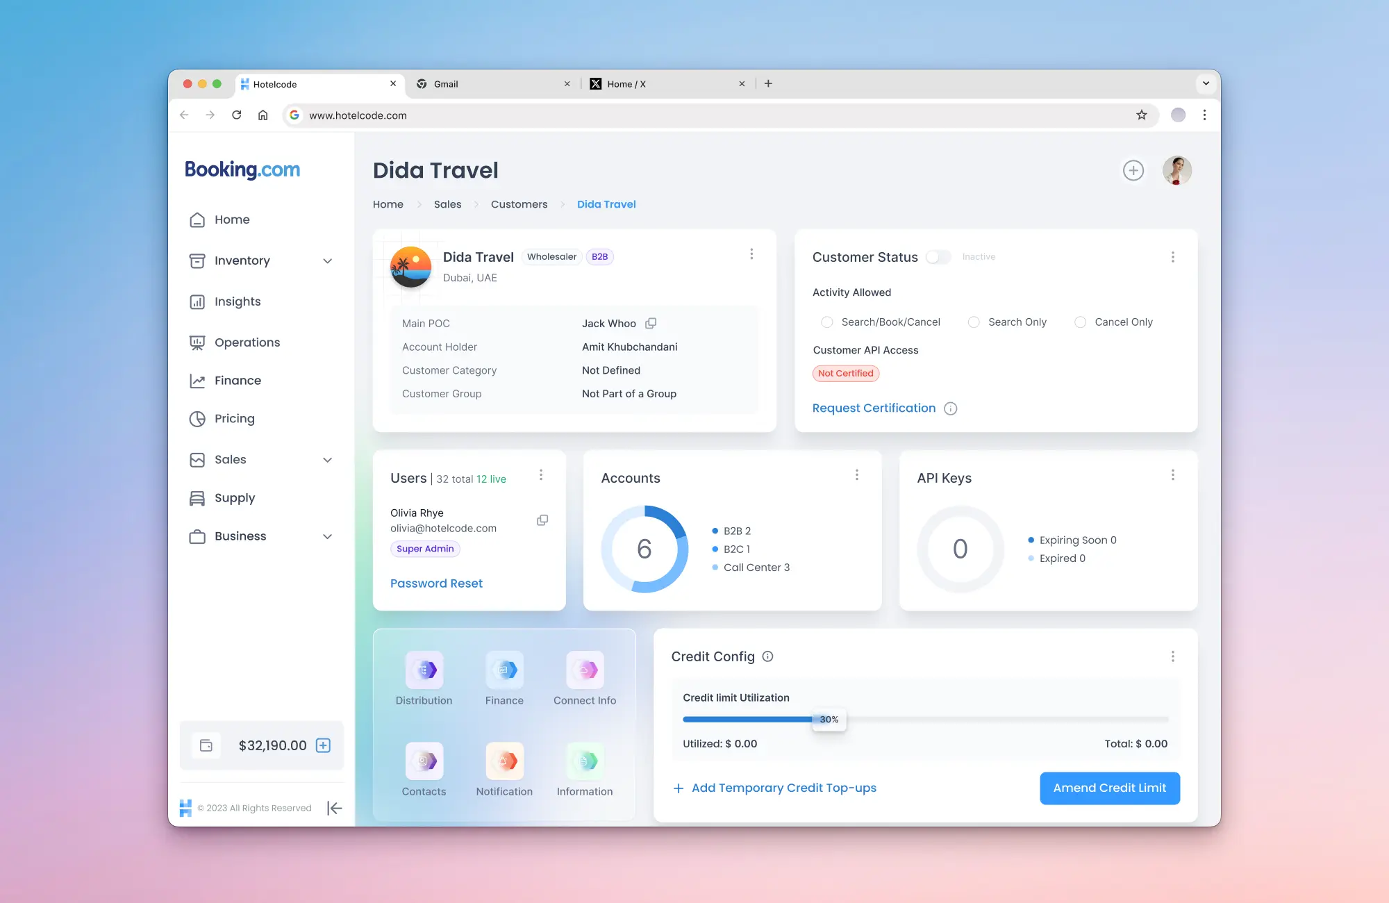The image size is (1389, 903).
Task: Open the Accounts card three-dot menu
Action: (856, 474)
